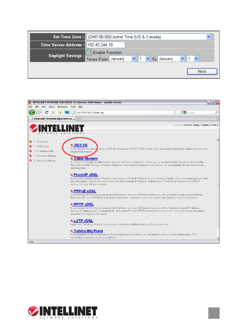
Task: Select the INTELLINET NETWORK SOLUTIONS browser tab
Action: [x=52, y=119]
